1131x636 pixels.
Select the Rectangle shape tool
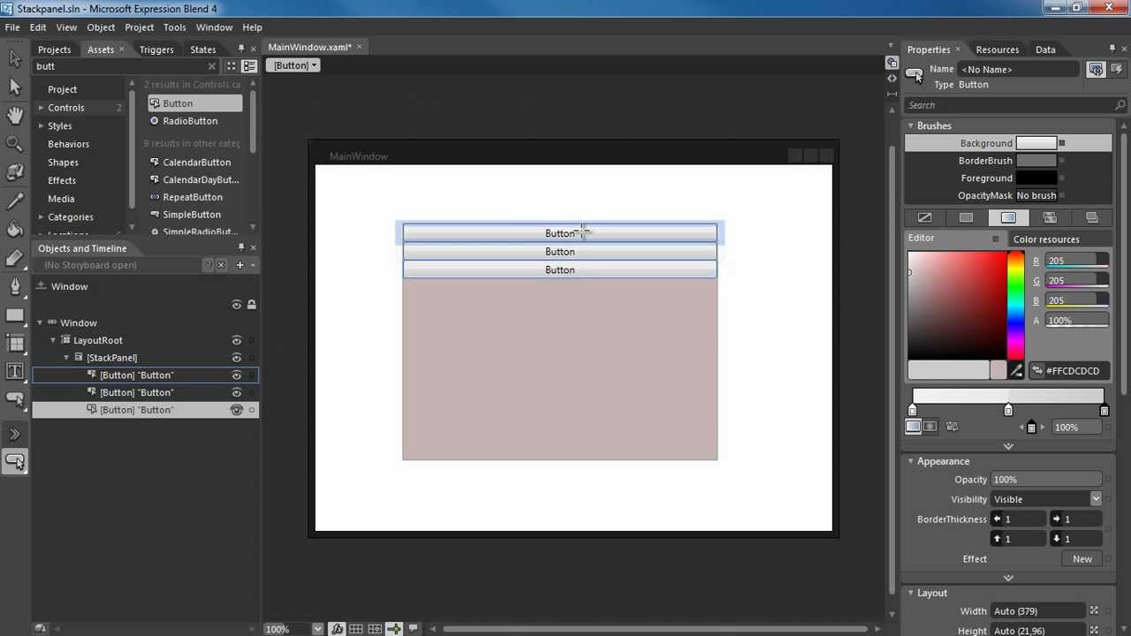[x=14, y=315]
